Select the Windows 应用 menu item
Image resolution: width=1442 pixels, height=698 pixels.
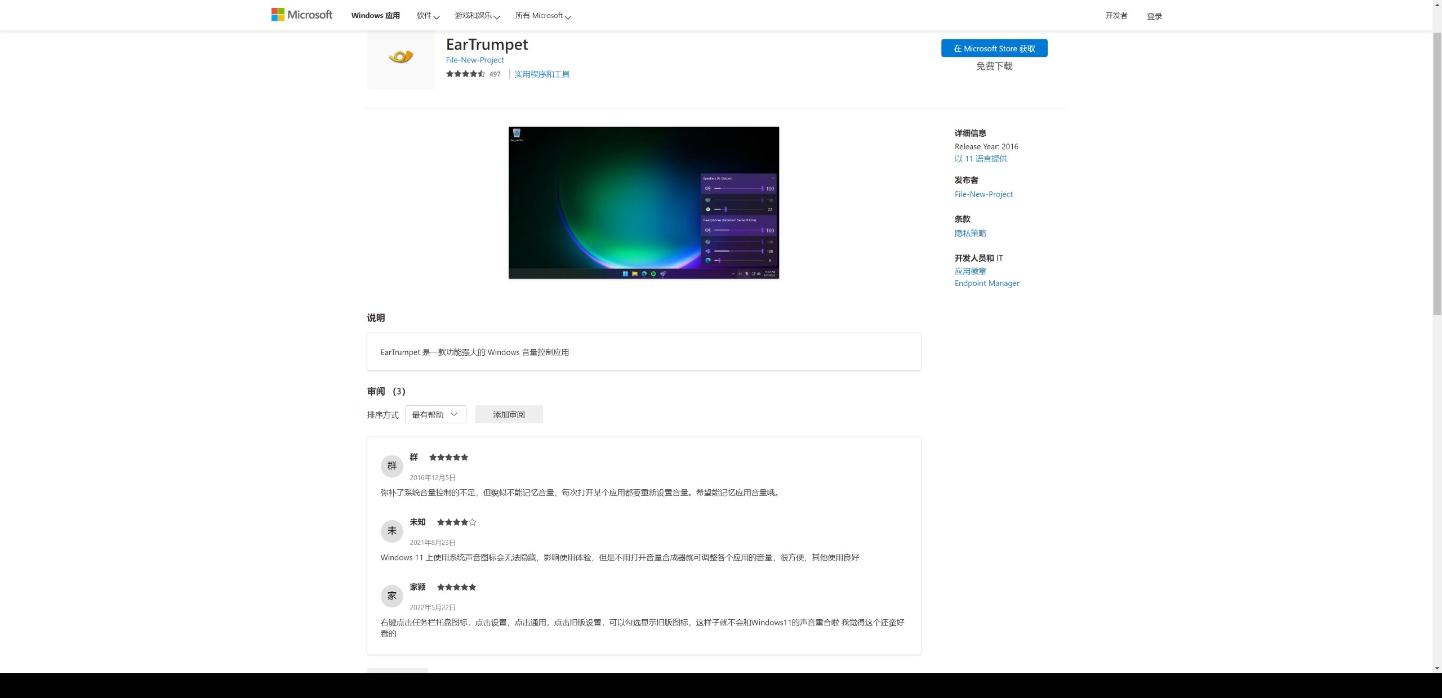(x=375, y=15)
